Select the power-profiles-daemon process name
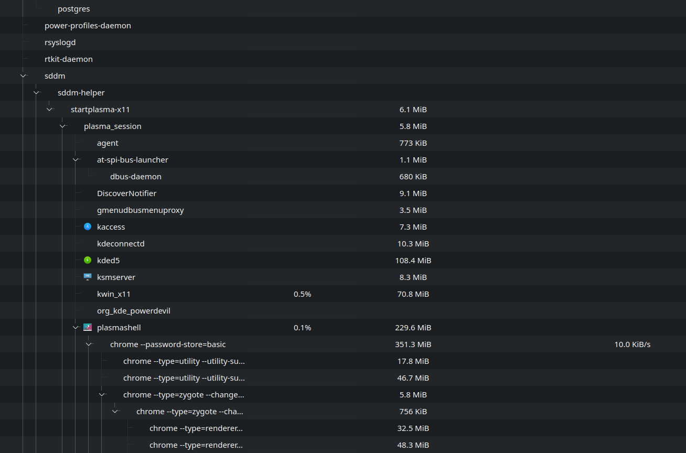The height and width of the screenshot is (453, 686). click(88, 25)
